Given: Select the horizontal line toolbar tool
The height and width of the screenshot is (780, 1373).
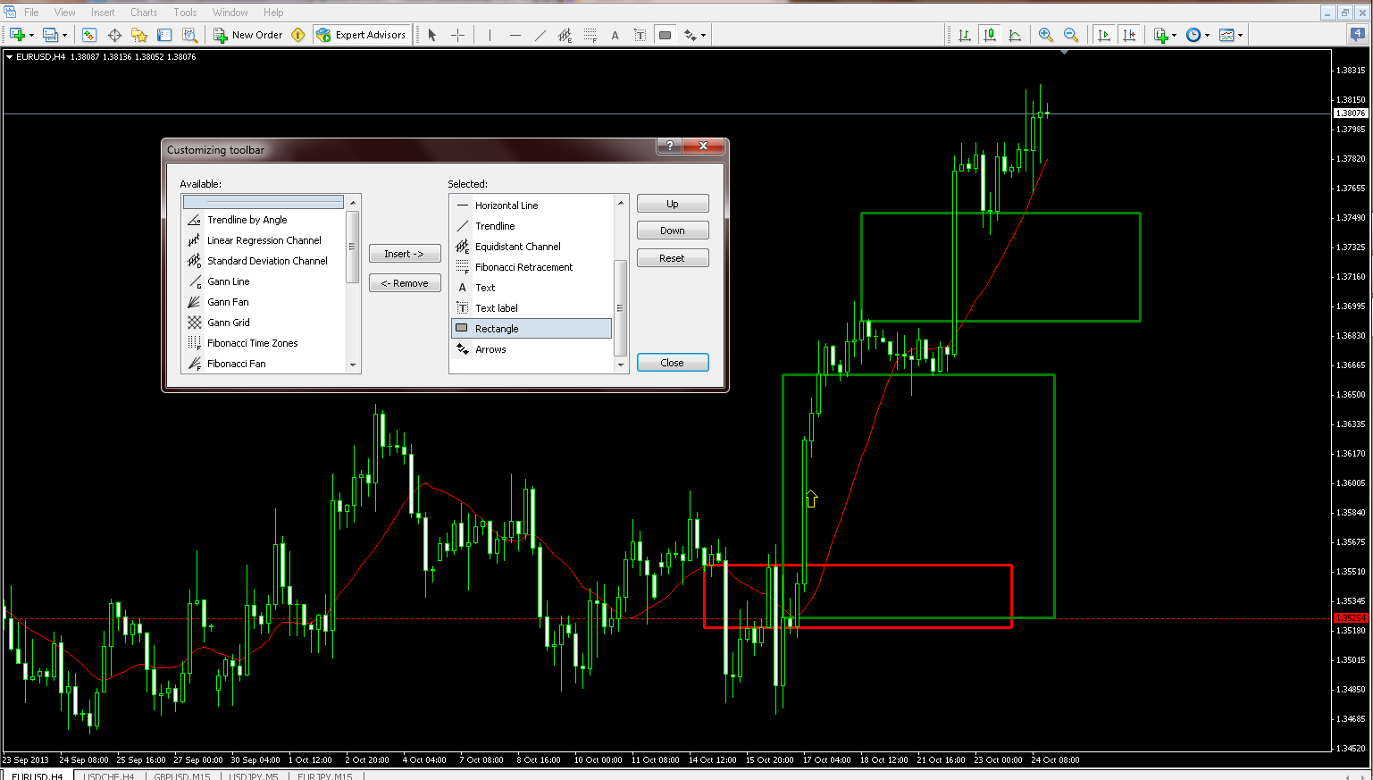Looking at the screenshot, I should [515, 35].
